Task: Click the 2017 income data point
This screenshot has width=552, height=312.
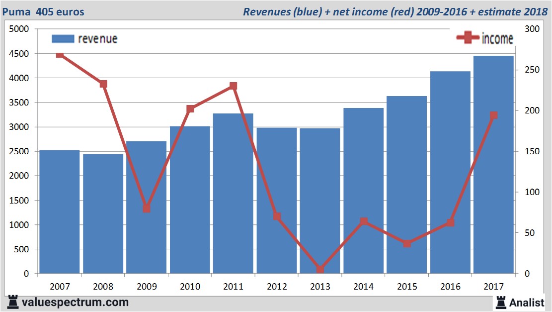Action: pos(493,115)
